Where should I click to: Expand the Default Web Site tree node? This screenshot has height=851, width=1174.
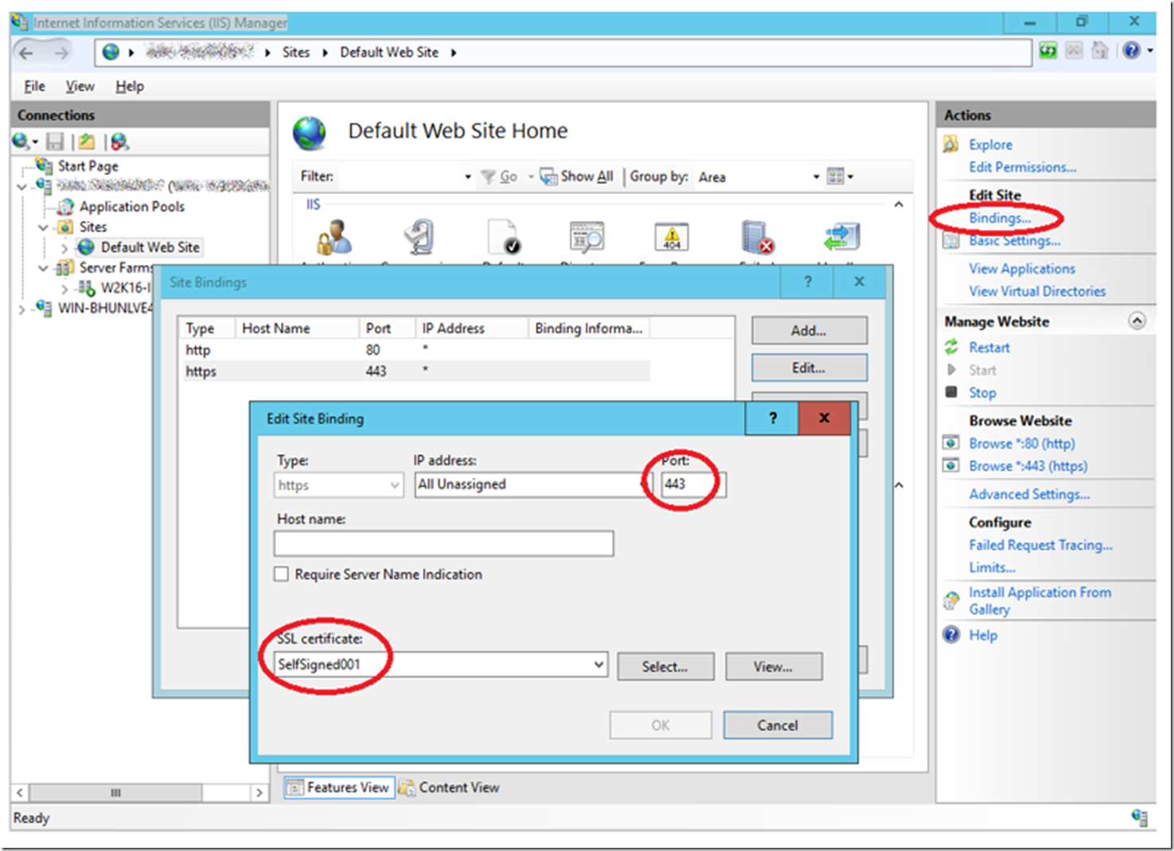[x=64, y=248]
